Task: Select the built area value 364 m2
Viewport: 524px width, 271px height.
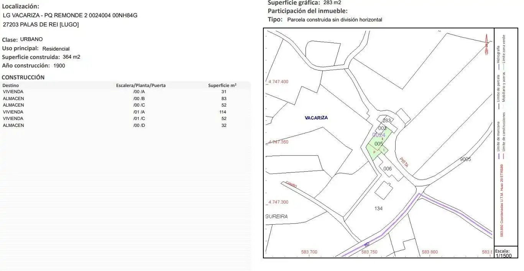Action: [71, 57]
